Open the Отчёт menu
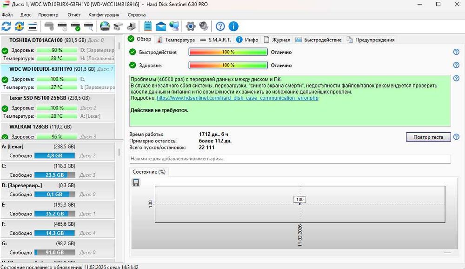This screenshot has width=465, height=269. (74, 14)
